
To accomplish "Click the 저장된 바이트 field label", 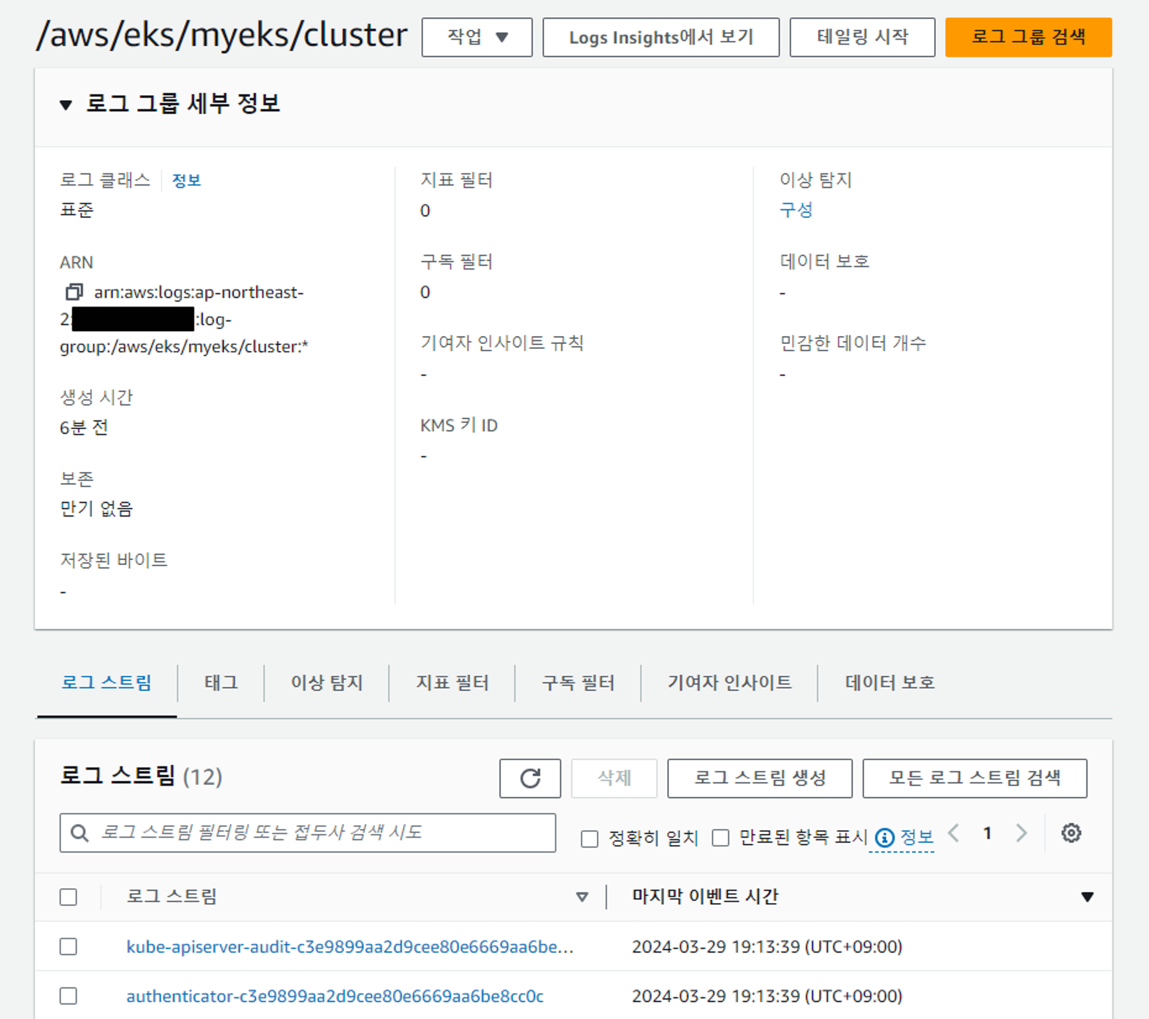I will [x=114, y=560].
